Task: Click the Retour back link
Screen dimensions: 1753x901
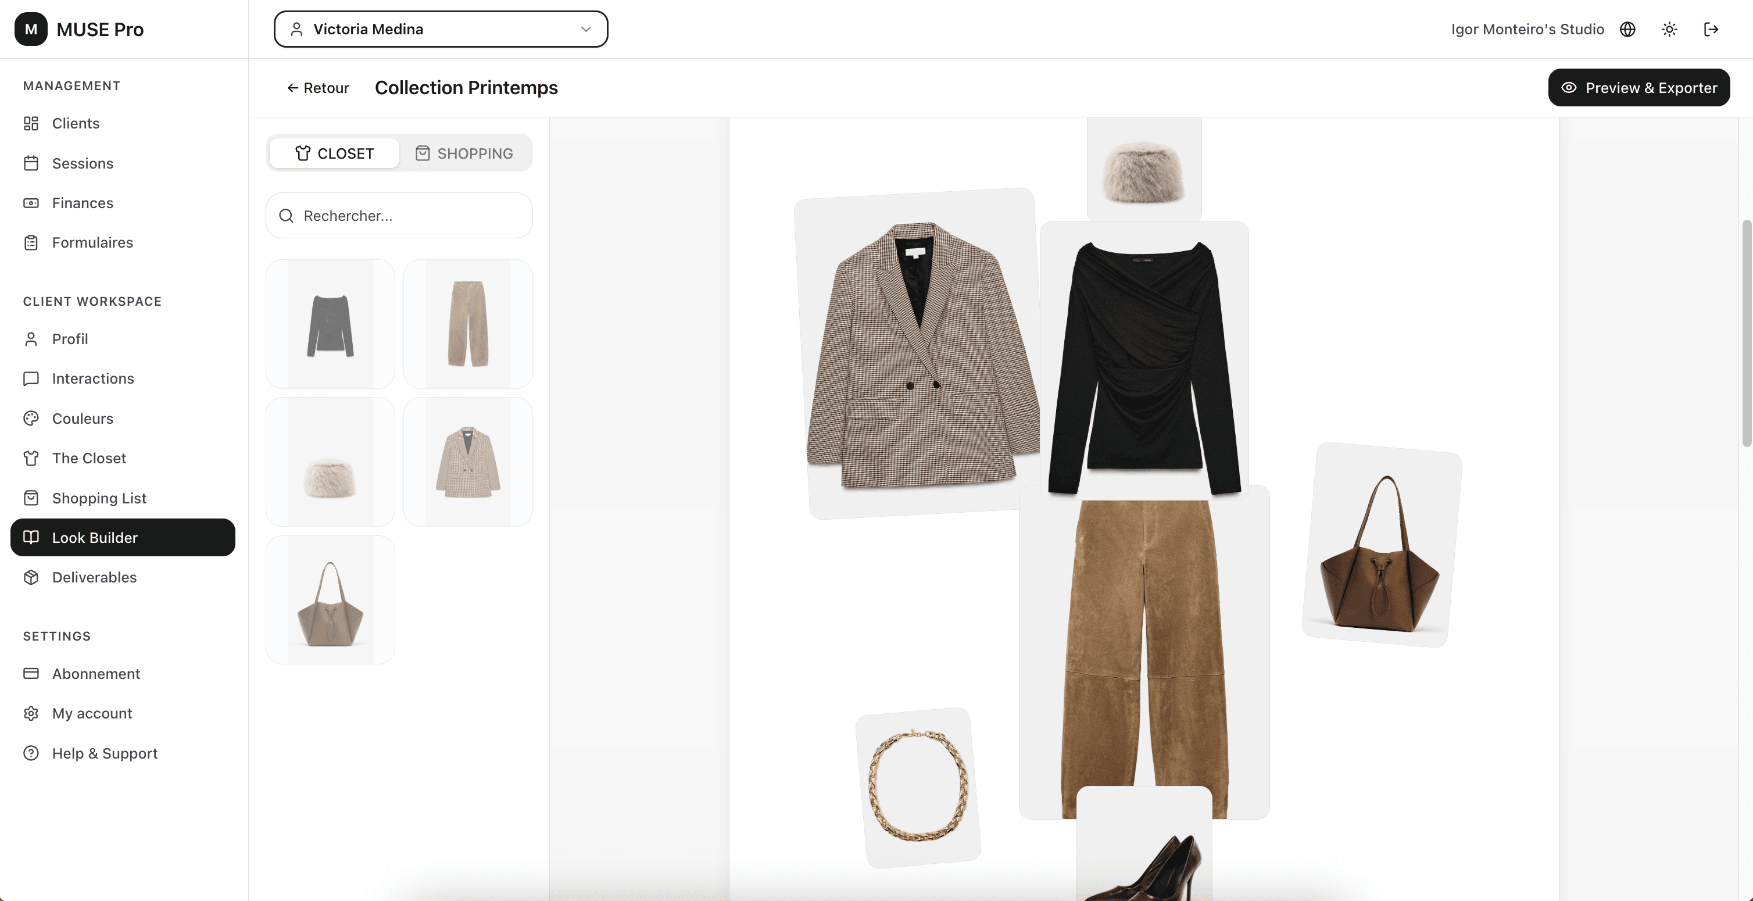Action: point(317,88)
